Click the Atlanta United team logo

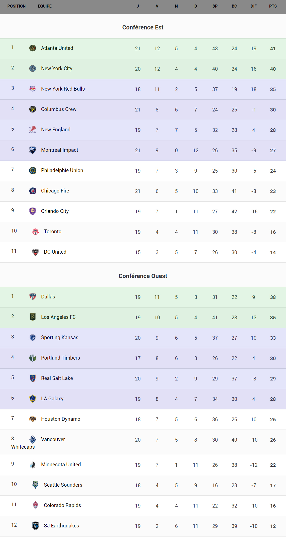pos(33,48)
